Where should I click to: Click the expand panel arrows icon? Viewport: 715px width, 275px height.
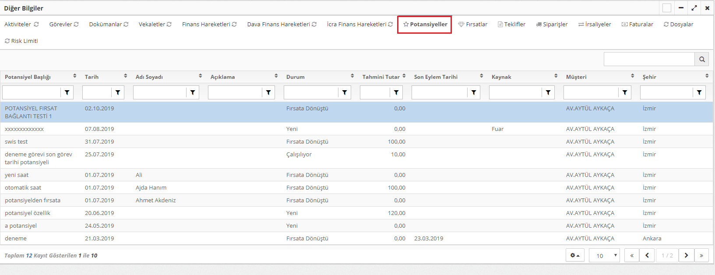[x=694, y=8]
